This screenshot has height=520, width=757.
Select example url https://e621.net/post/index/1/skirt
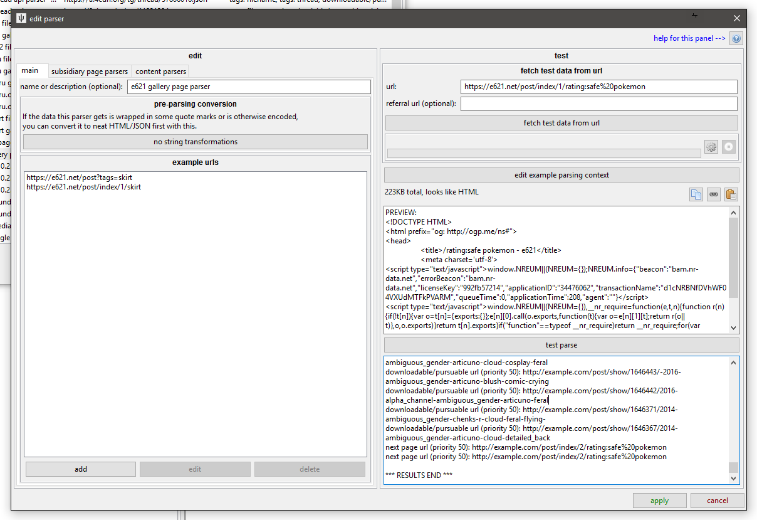tap(83, 187)
